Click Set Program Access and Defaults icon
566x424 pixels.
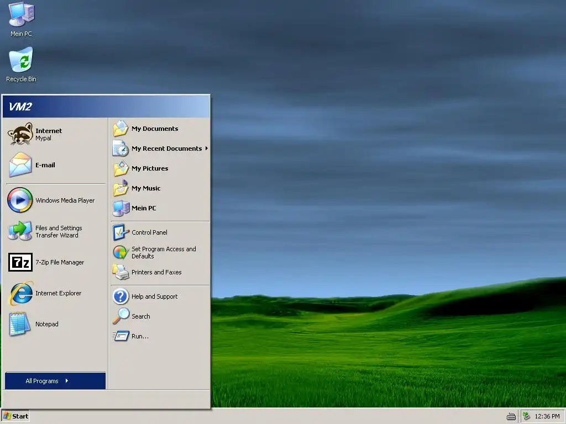[120, 252]
